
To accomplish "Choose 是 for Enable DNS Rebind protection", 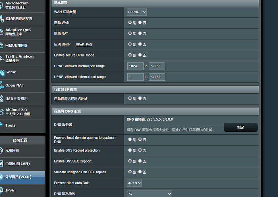I will [x=130, y=150].
